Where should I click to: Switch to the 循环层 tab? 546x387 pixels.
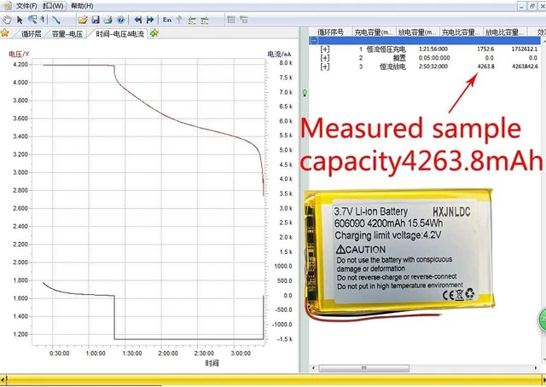coord(31,34)
